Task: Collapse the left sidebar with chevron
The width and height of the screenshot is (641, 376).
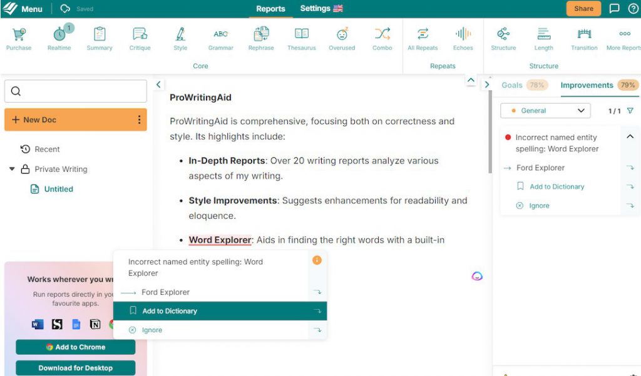Action: tap(158, 84)
